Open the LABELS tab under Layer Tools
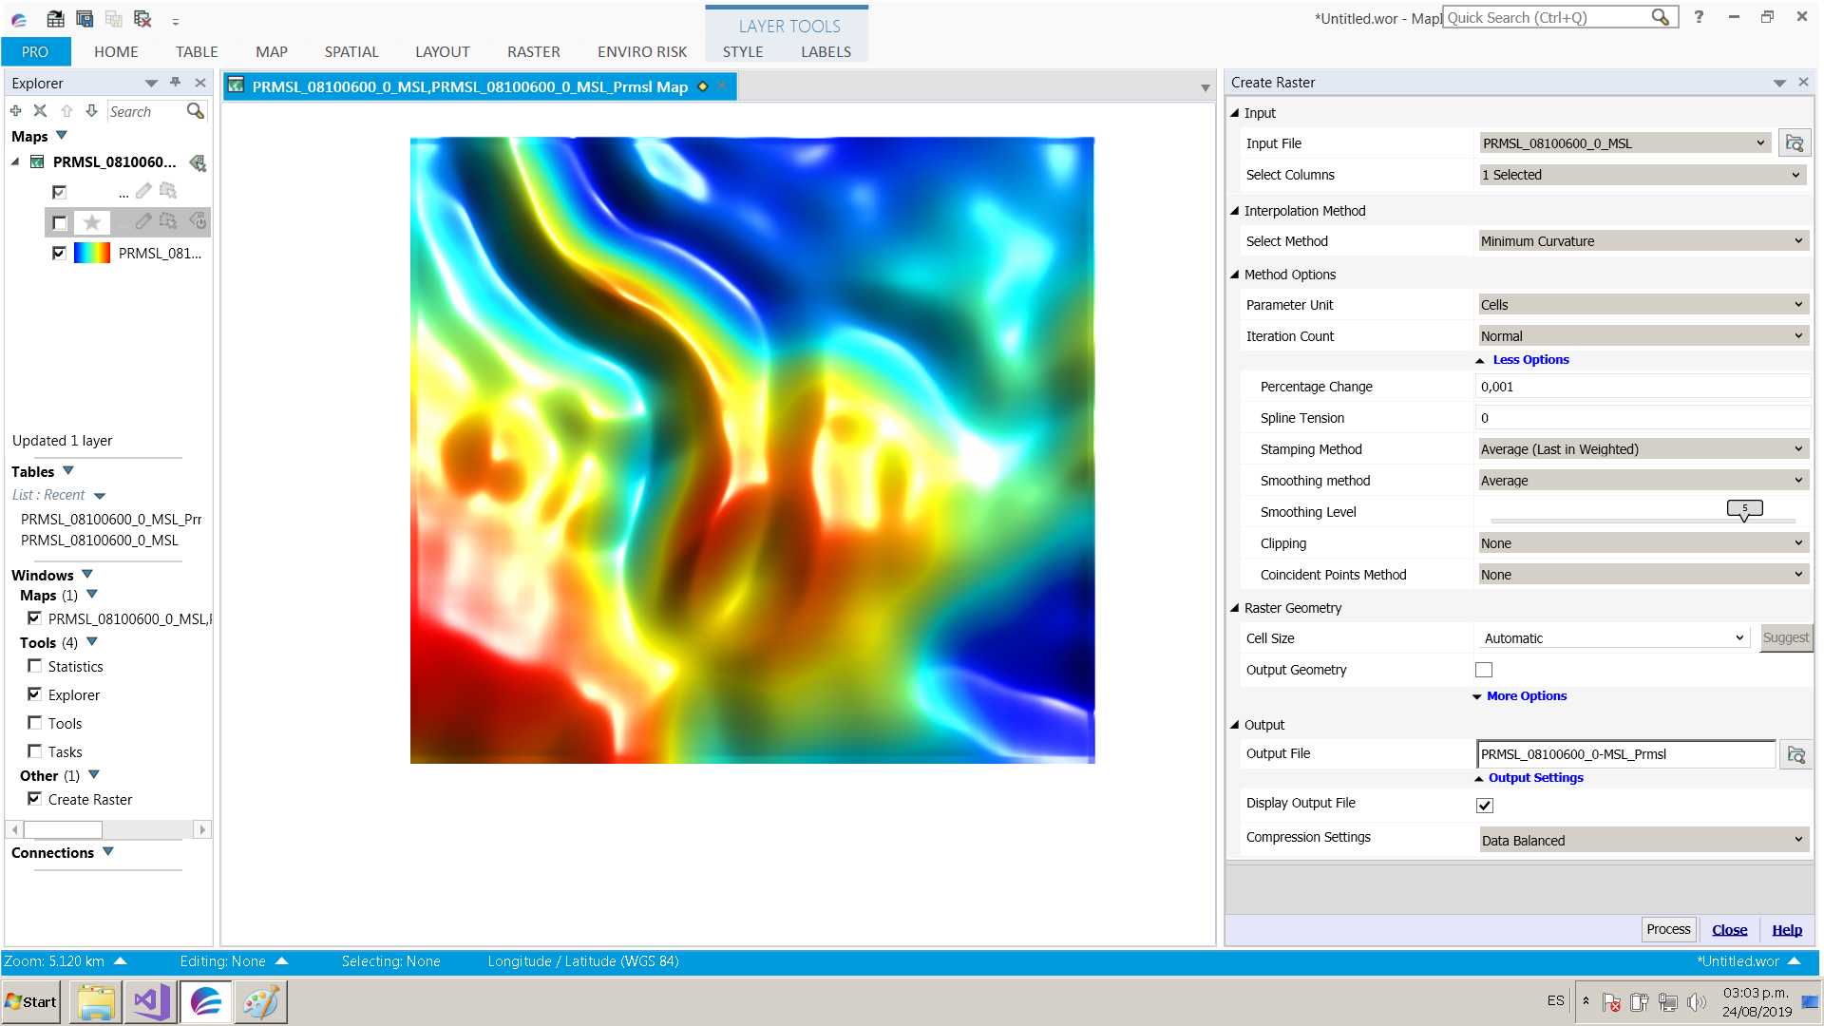This screenshot has width=1824, height=1026. point(825,52)
